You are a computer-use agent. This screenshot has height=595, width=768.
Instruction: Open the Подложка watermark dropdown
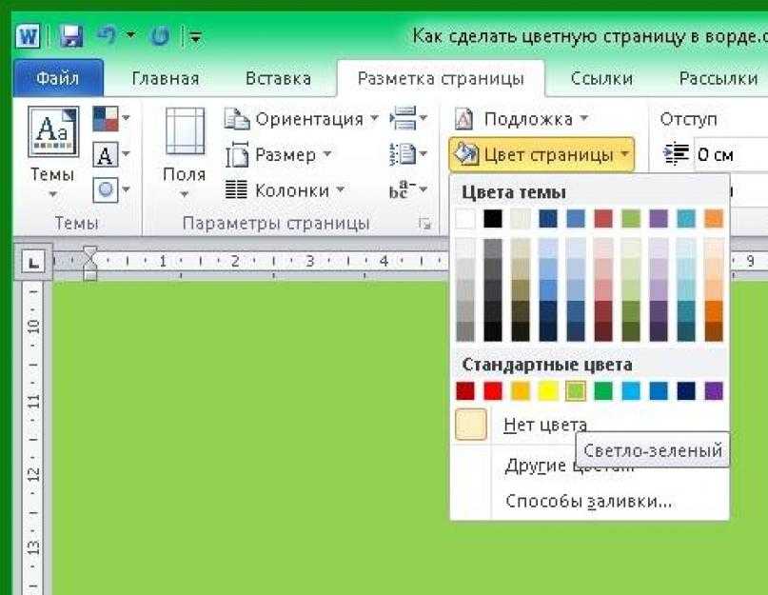coord(522,119)
